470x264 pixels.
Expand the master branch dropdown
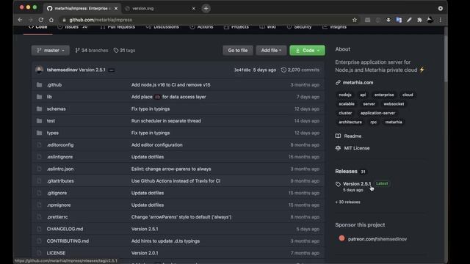(51, 51)
